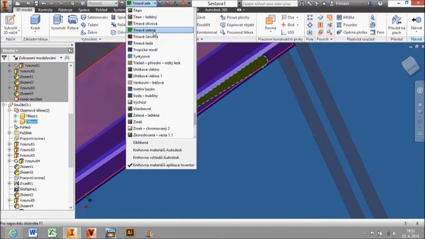This screenshot has height=239, width=425.
Task: Choose the Pouzdro boss tool
Action: click(347, 25)
